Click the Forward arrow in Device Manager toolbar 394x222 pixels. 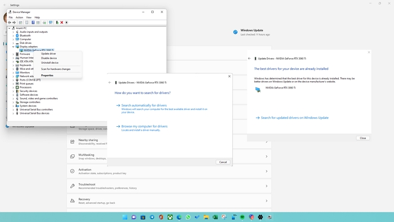point(14,23)
